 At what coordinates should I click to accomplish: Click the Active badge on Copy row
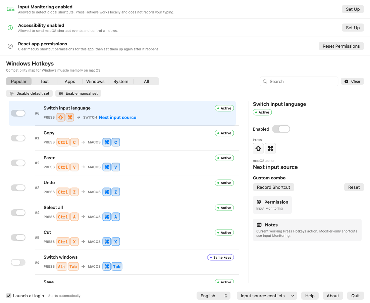click(224, 133)
